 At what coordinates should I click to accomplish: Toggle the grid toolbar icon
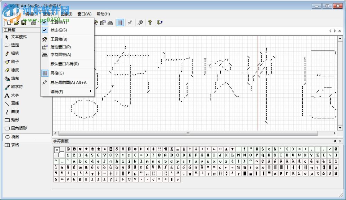[x=120, y=22]
